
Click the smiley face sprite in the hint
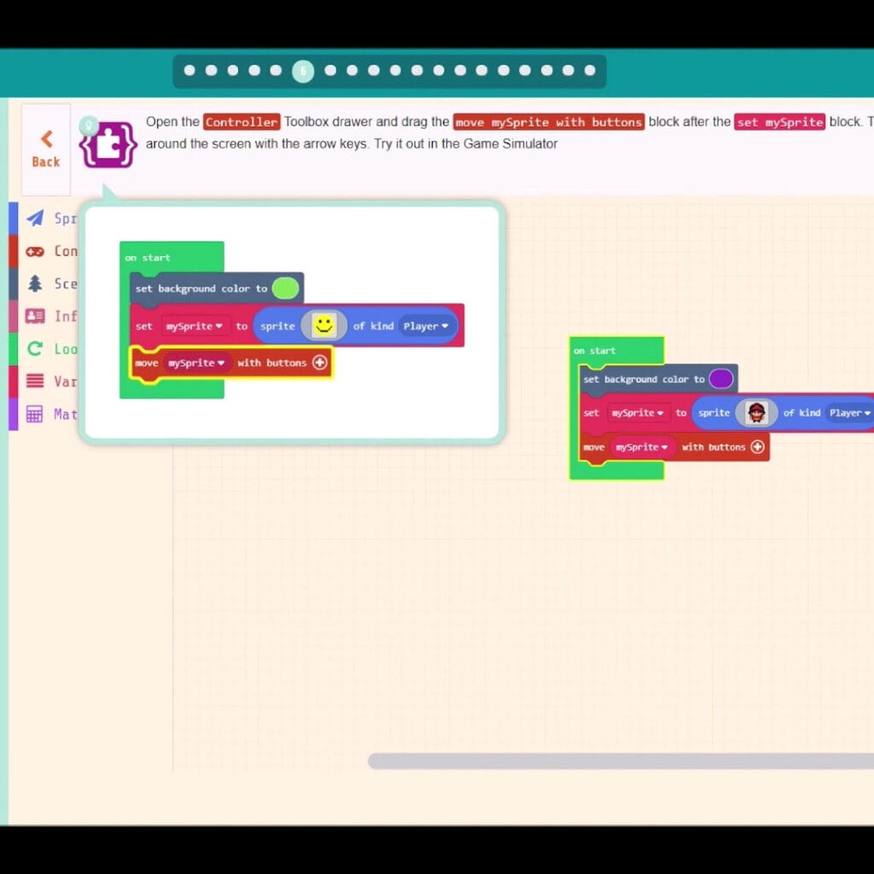coord(323,326)
